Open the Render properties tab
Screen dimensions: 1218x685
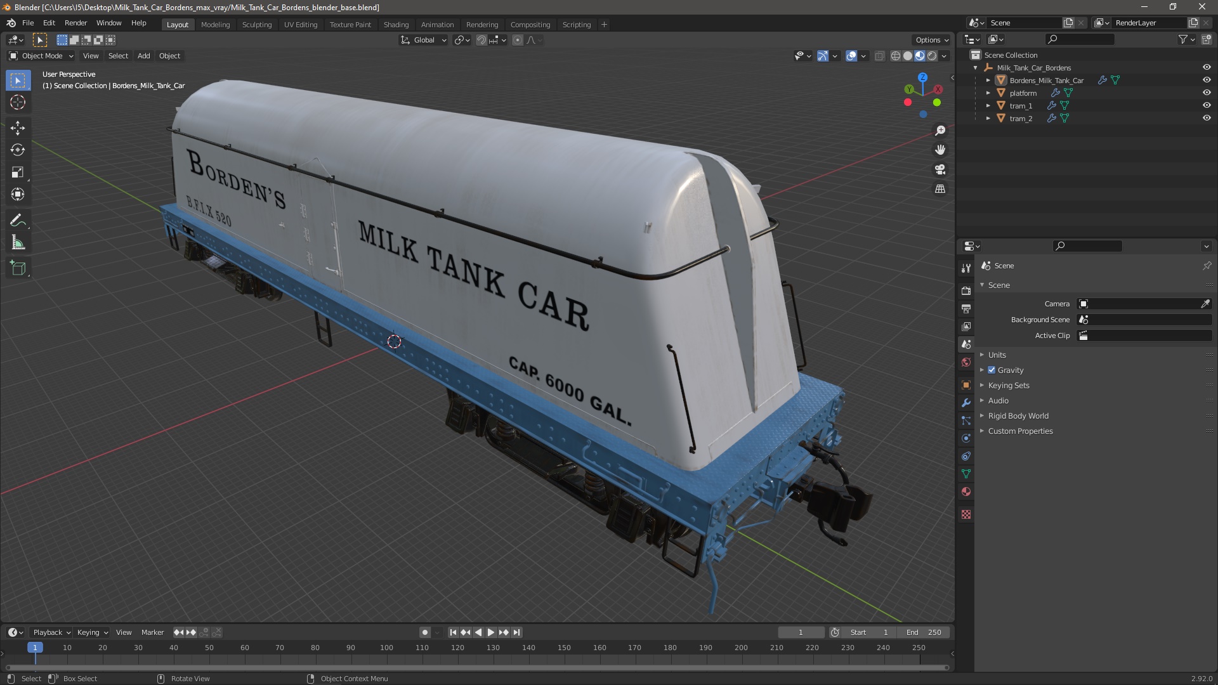[x=966, y=290]
